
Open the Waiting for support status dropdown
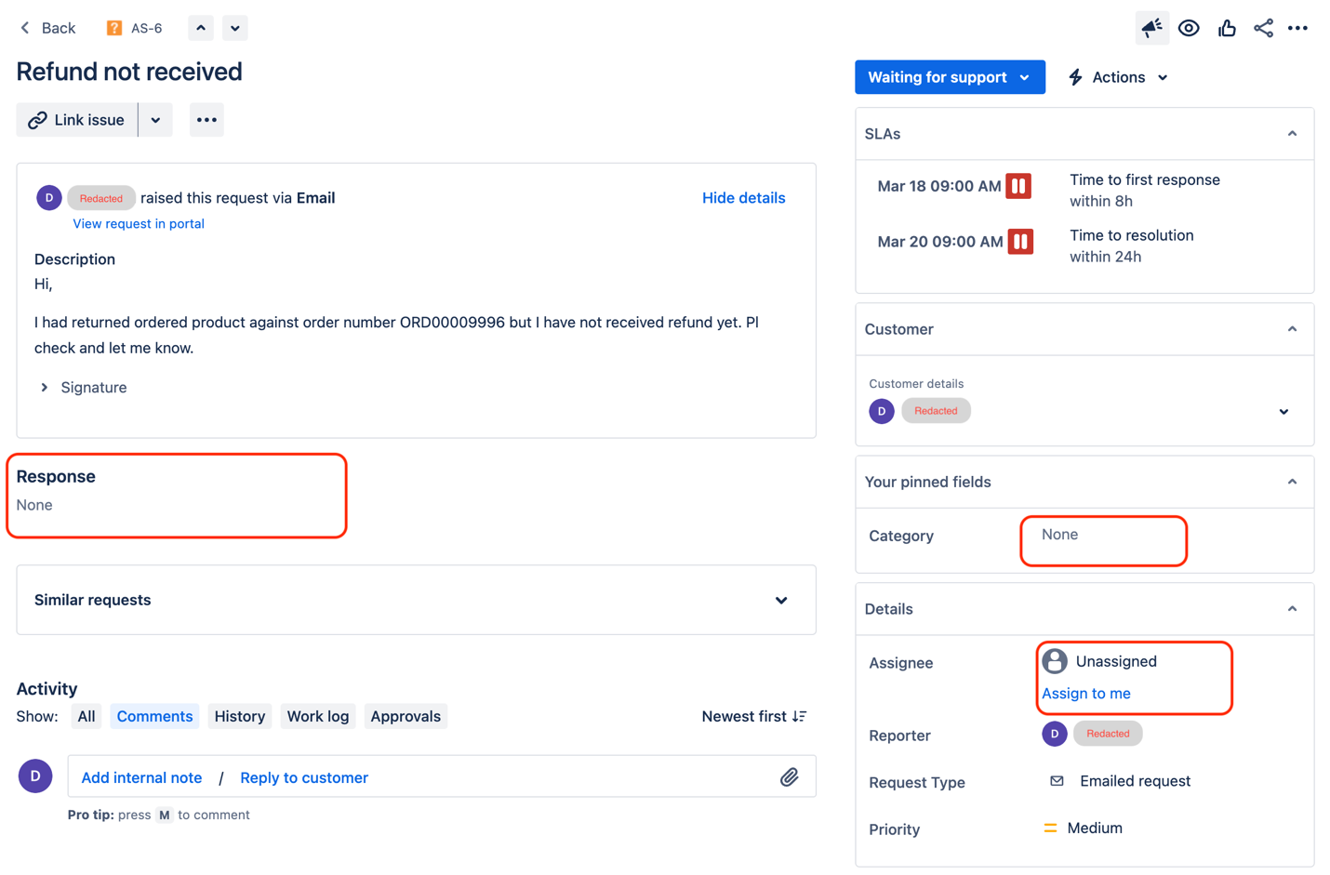coord(950,77)
